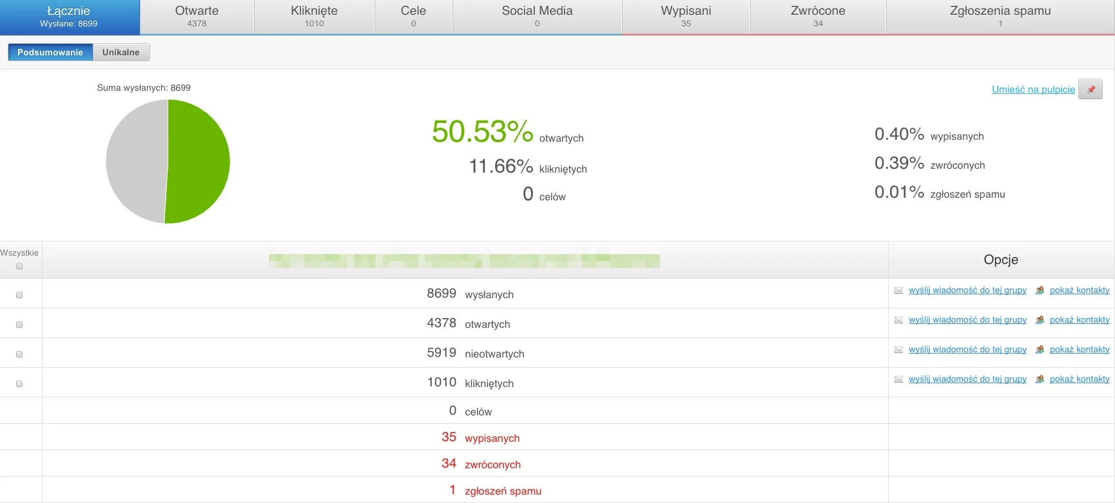Screen dimensions: 1115x503
Task: Click the envelope icon in the otwartych row
Action: pyautogui.click(x=898, y=320)
